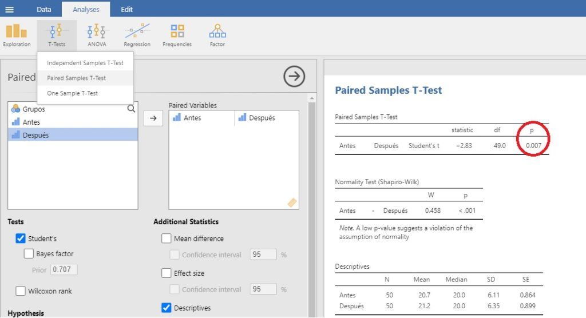The height and width of the screenshot is (318, 586).
Task: Open the hamburger main menu
Action: coord(10,9)
